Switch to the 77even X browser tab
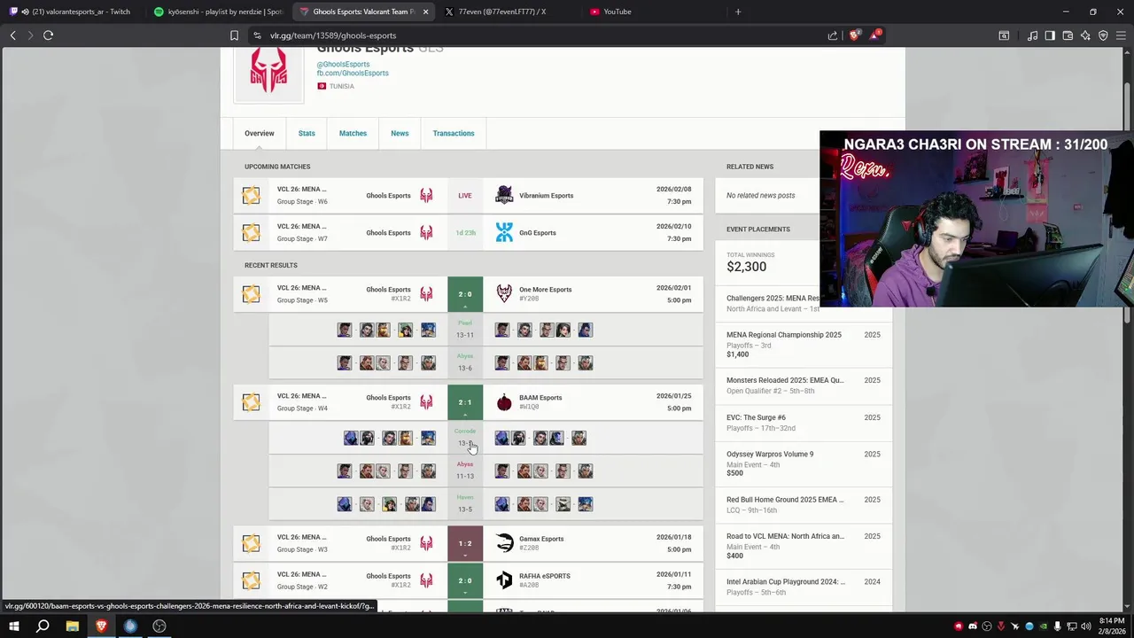The height and width of the screenshot is (638, 1134). (x=509, y=12)
